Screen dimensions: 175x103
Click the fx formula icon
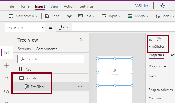(62, 27)
